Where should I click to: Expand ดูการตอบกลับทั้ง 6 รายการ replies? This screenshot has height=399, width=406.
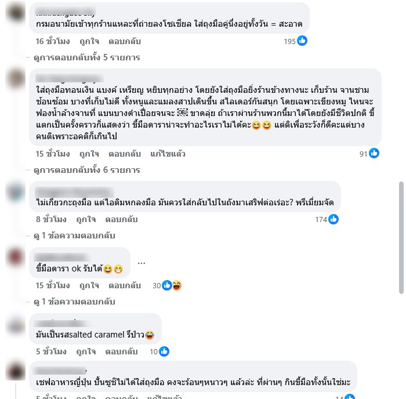(87, 170)
